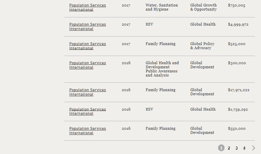Select the $750,005 amount
Screen dimensions: 261x154
coord(236,5)
